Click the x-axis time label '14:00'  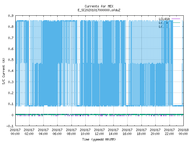[x=113, y=134]
